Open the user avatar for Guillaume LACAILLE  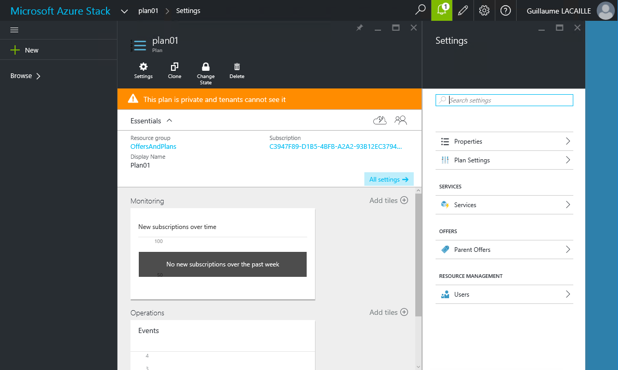pos(606,10)
